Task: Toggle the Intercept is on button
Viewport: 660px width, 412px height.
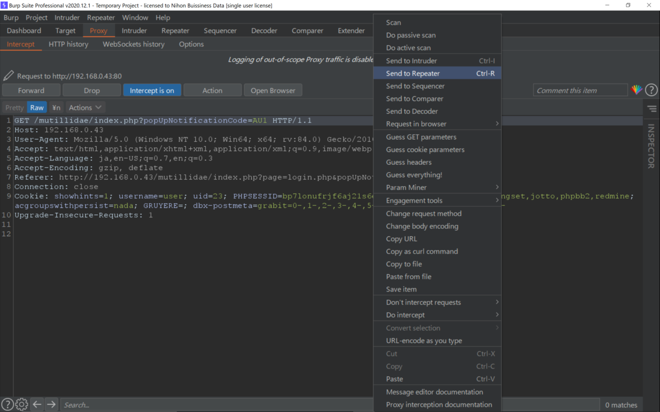Action: point(152,90)
